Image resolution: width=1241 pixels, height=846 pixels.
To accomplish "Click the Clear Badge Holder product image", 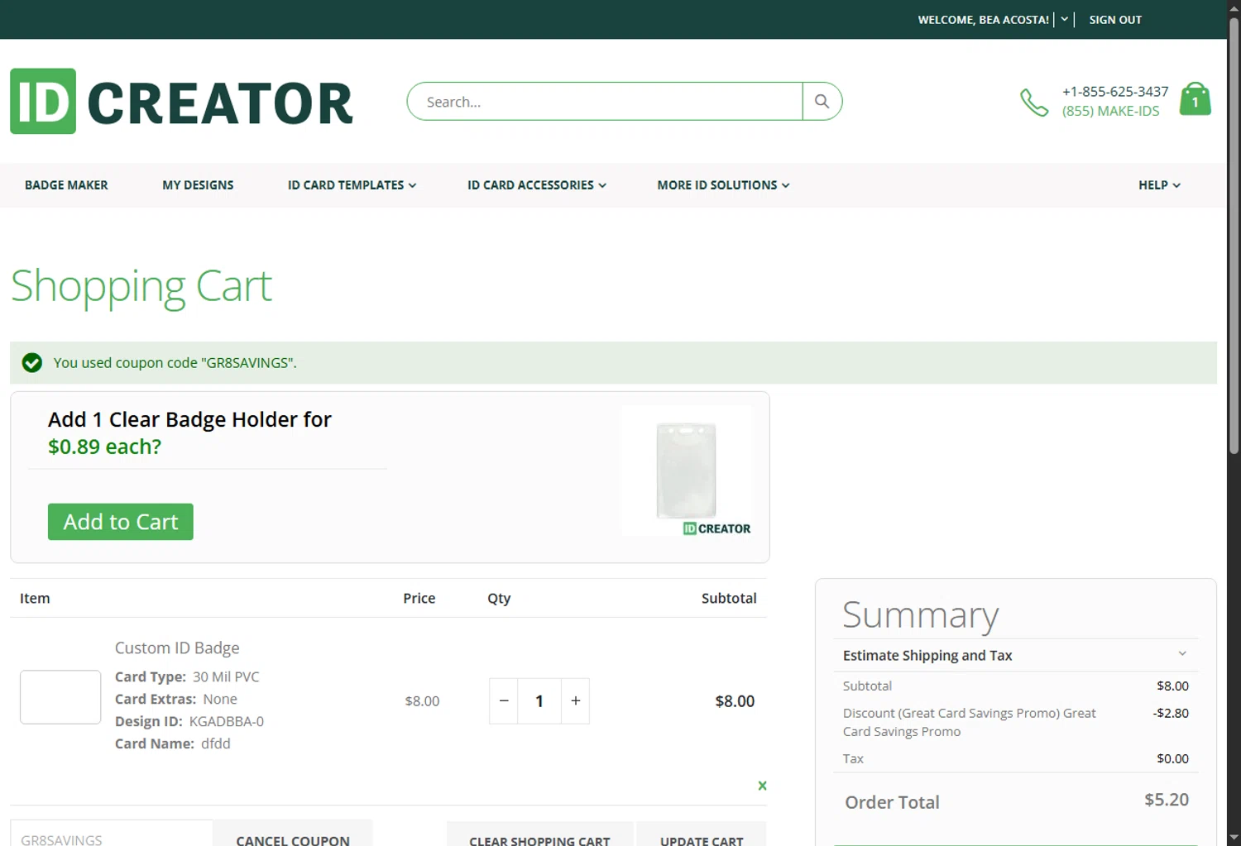I will 687,470.
